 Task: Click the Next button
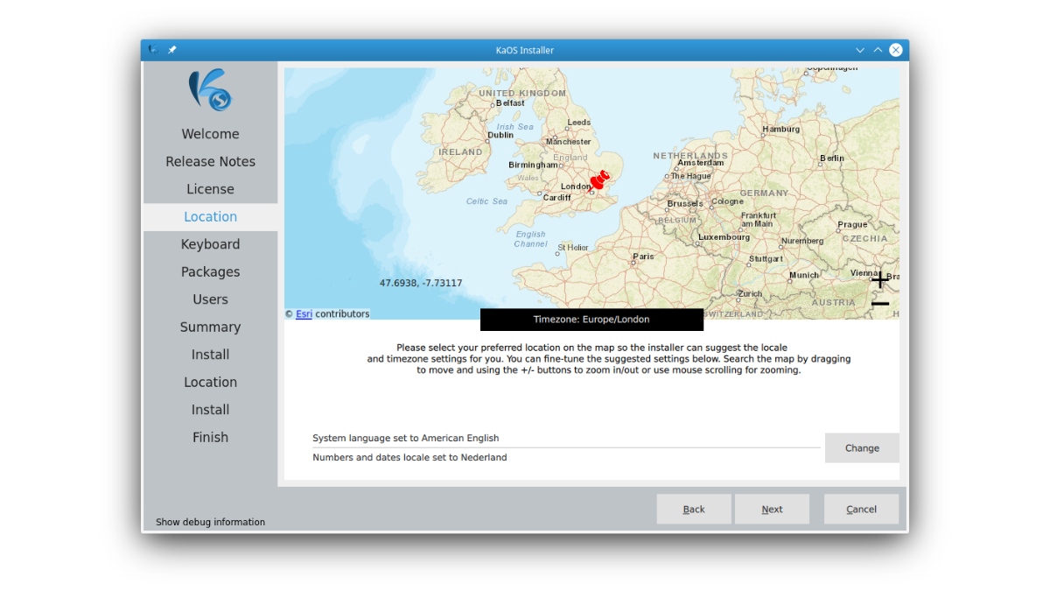(772, 509)
